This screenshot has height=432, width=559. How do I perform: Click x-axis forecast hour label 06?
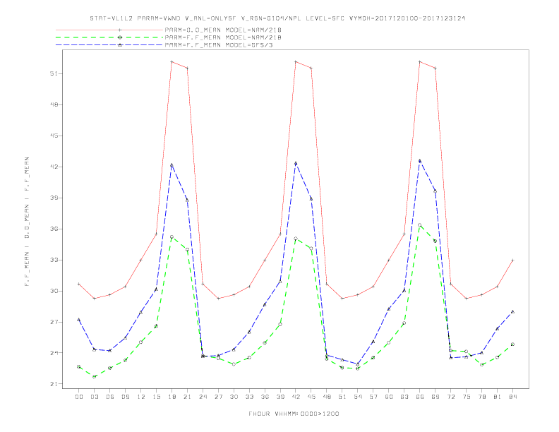[x=110, y=397]
